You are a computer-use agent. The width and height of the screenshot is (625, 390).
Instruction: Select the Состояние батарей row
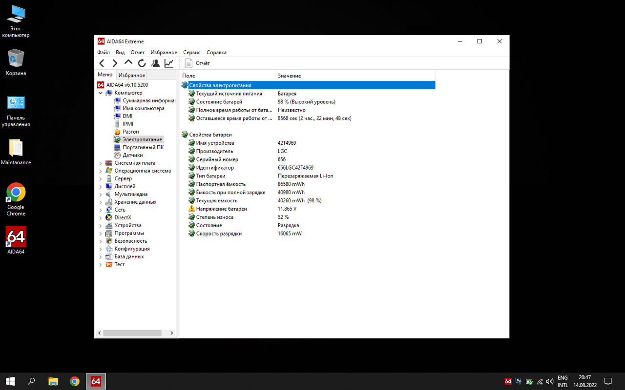[x=308, y=102]
